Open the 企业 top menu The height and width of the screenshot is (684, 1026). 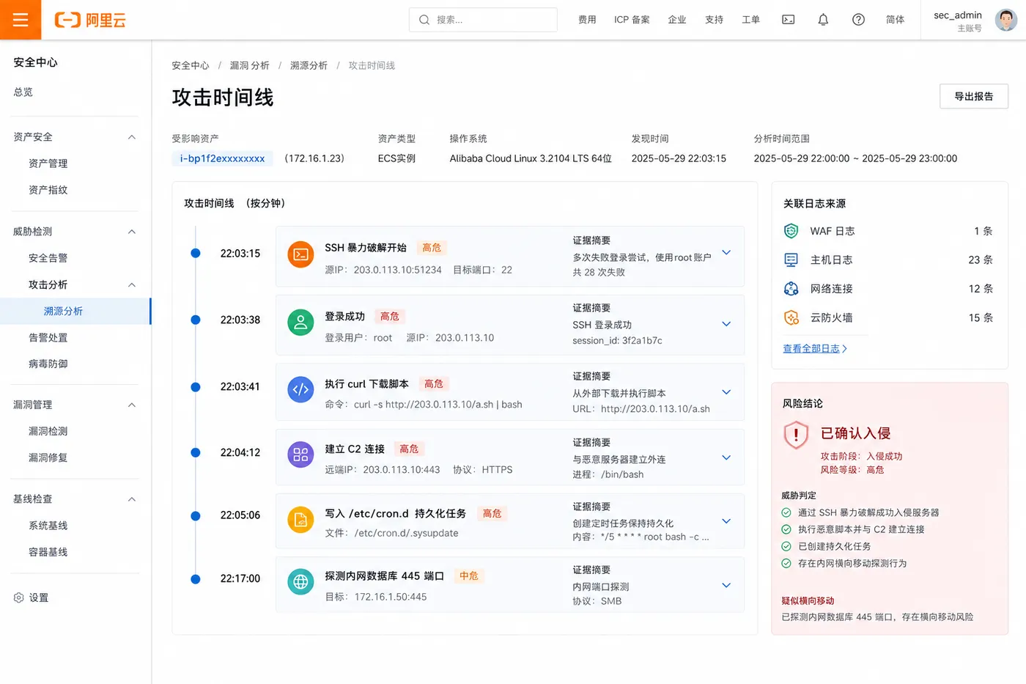pyautogui.click(x=677, y=20)
